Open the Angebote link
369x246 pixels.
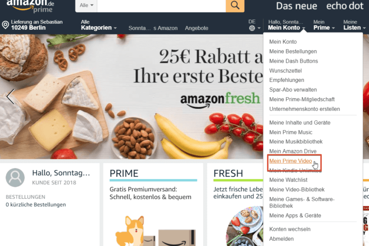[x=196, y=28]
